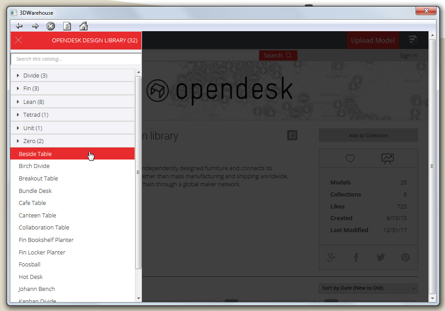
Task: Go to the 3D Warehouse home page
Action: 83,26
